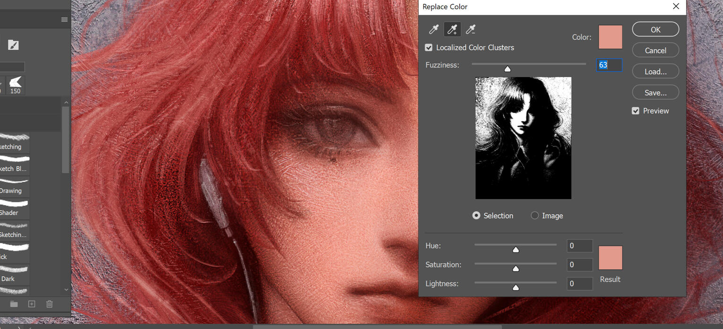Click the Fuzziness slider handle
723x329 pixels.
pos(508,69)
